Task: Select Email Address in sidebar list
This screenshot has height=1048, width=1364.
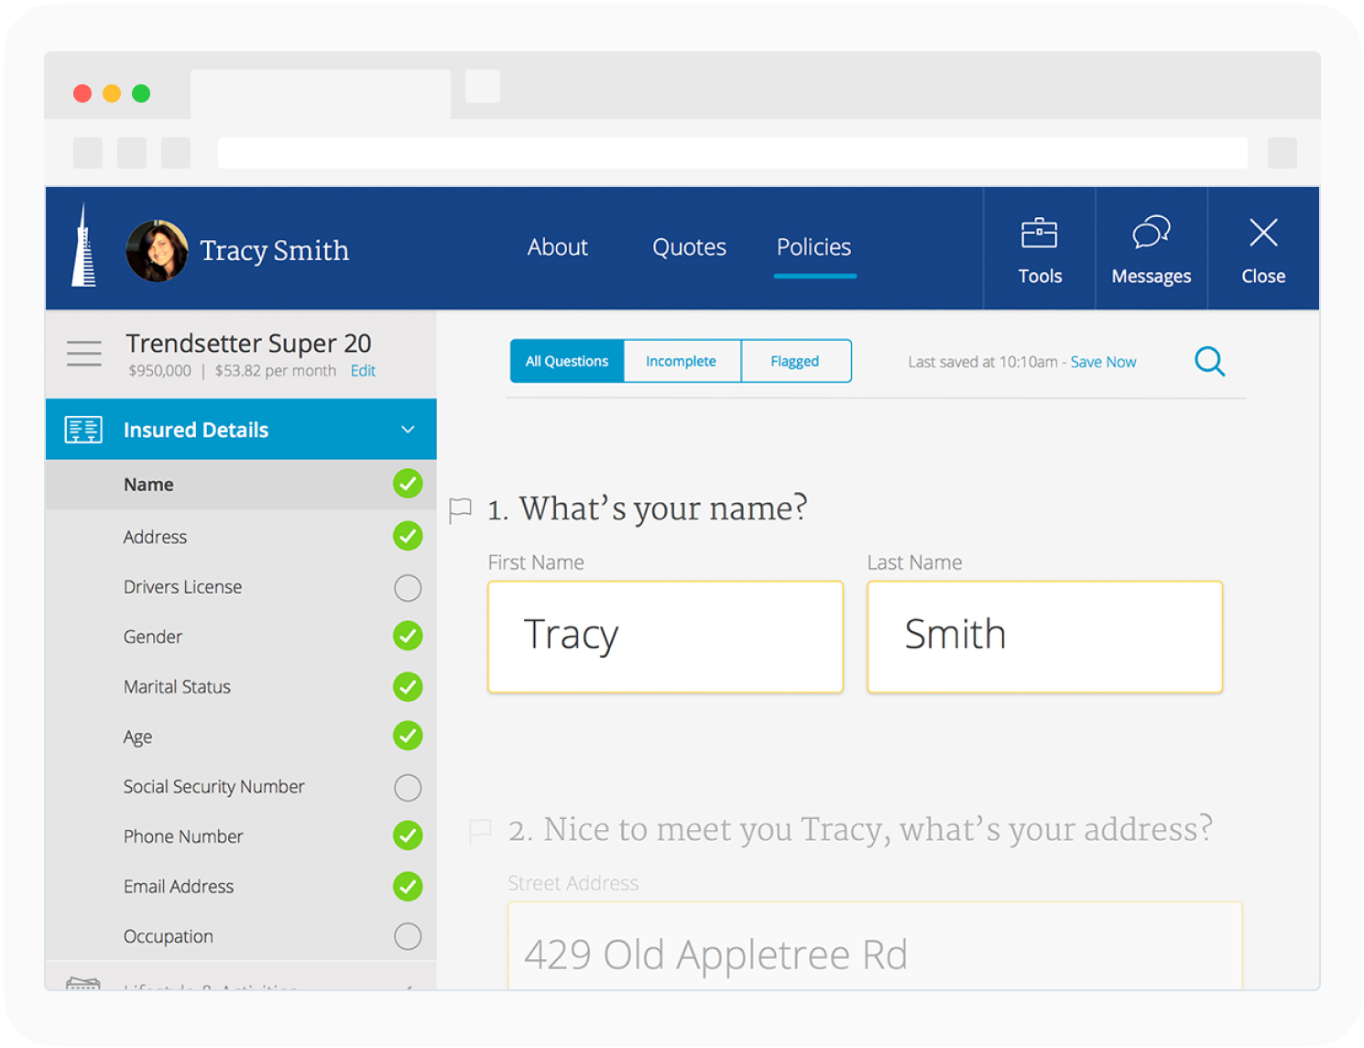Action: (179, 887)
